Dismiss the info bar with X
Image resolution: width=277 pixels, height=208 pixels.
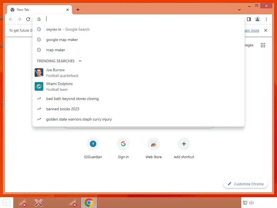pyautogui.click(x=266, y=30)
